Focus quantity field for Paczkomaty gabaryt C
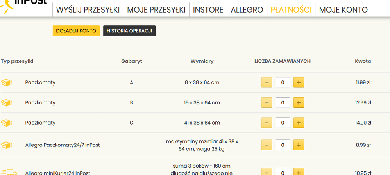The height and width of the screenshot is (175, 390). (x=283, y=123)
